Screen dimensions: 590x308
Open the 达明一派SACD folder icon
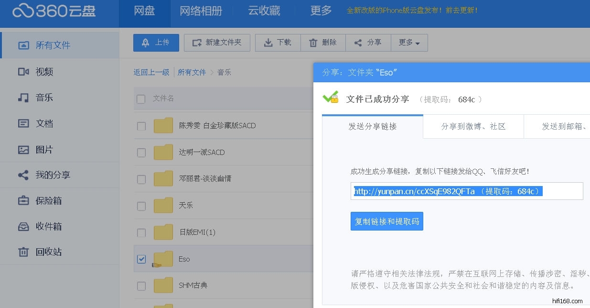[x=163, y=153]
